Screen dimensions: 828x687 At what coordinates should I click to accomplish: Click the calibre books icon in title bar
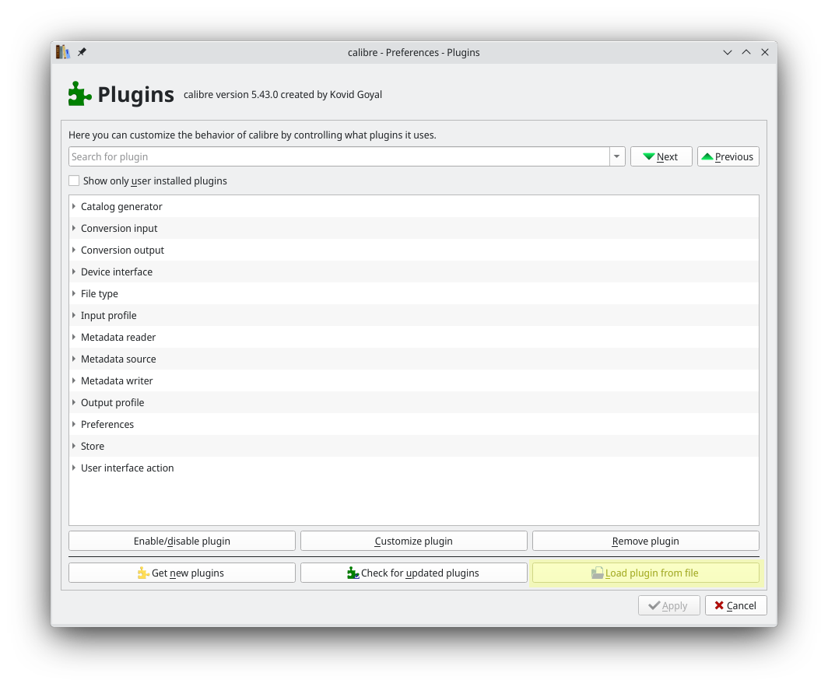coord(63,52)
